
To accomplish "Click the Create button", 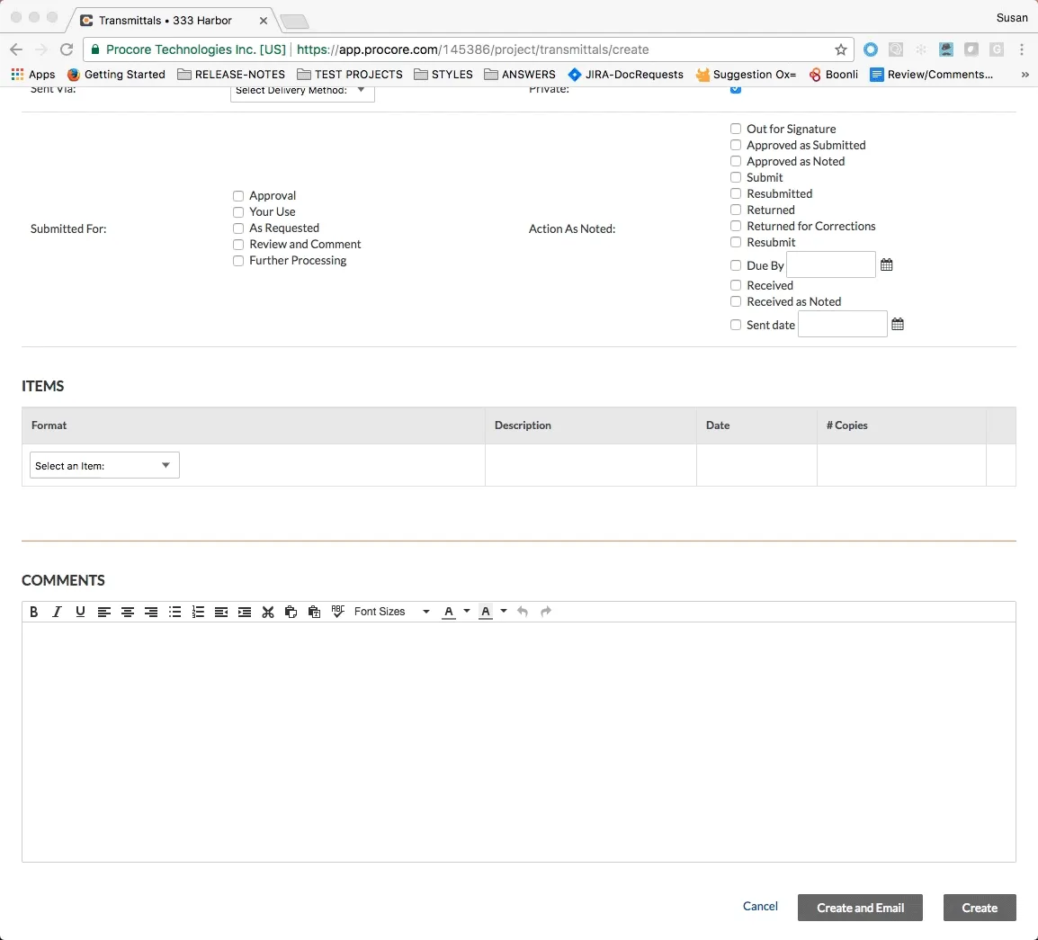I will click(x=980, y=908).
